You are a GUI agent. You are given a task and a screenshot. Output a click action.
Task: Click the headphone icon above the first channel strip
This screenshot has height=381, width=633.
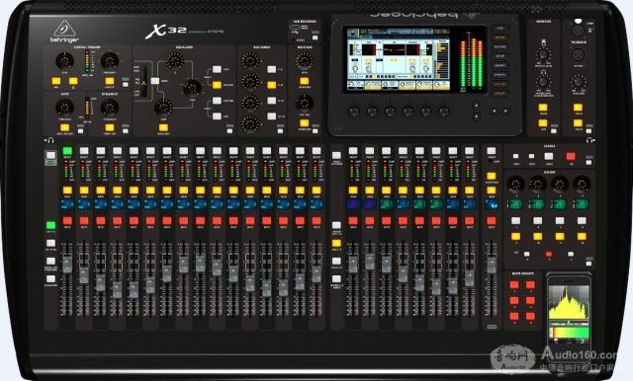[x=50, y=140]
